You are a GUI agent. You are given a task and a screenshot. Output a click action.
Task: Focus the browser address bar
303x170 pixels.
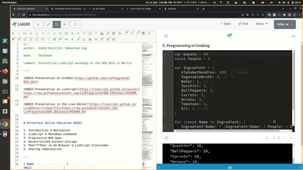click(134, 15)
